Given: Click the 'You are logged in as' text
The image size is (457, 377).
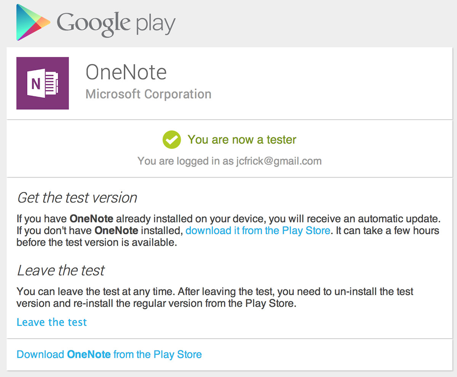Looking at the screenshot, I should click(185, 161).
